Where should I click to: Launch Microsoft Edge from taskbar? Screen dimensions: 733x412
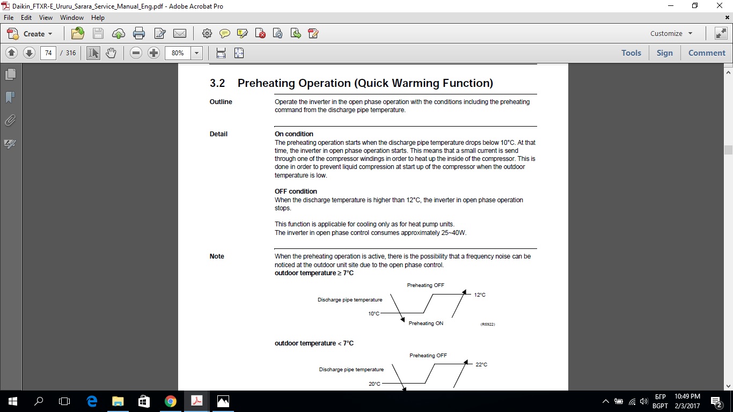tap(92, 401)
